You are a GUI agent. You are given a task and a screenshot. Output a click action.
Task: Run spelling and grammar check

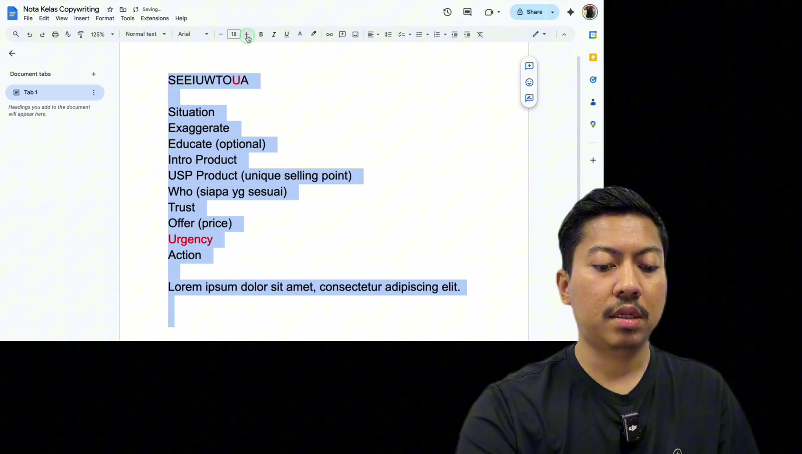(68, 34)
